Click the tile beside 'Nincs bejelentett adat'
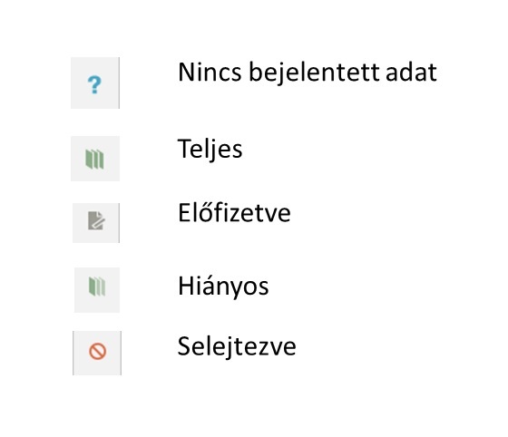Screen dimensions: 508x437 (95, 83)
